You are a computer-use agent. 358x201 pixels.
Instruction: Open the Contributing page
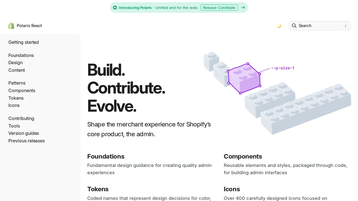[x=21, y=118]
